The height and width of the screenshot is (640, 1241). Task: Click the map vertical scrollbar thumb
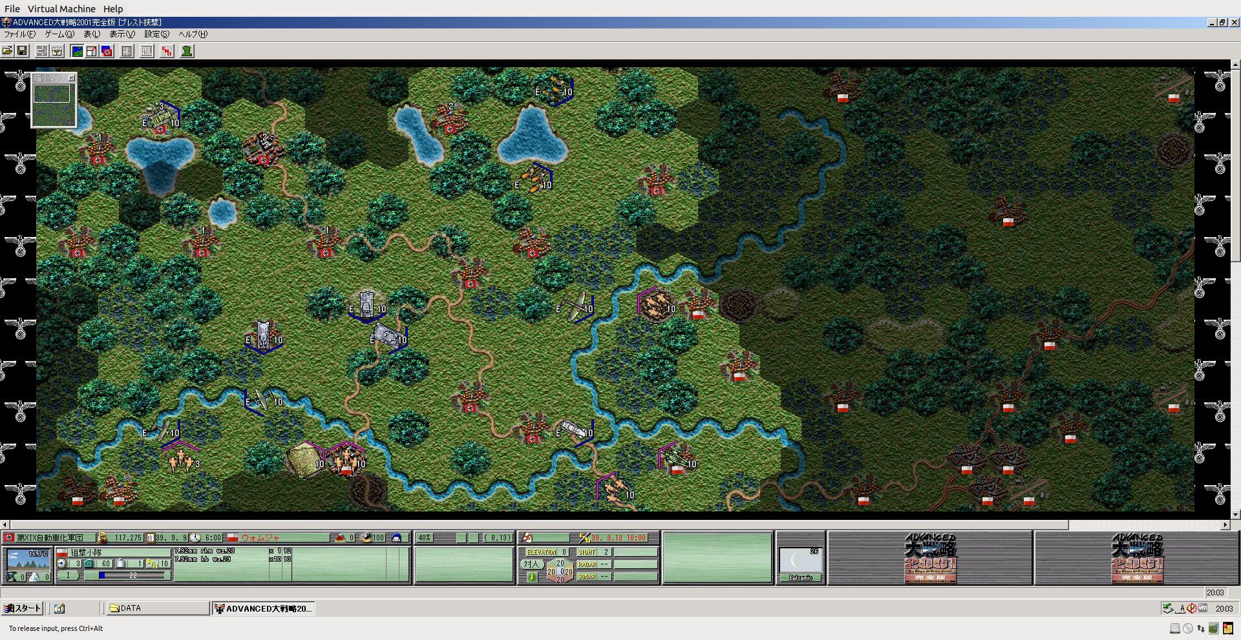point(1236,167)
